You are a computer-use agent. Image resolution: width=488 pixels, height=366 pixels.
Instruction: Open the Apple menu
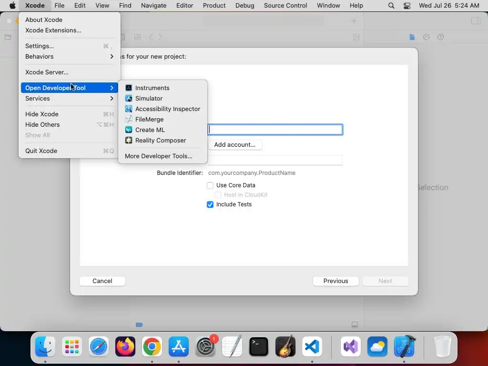[x=12, y=6]
